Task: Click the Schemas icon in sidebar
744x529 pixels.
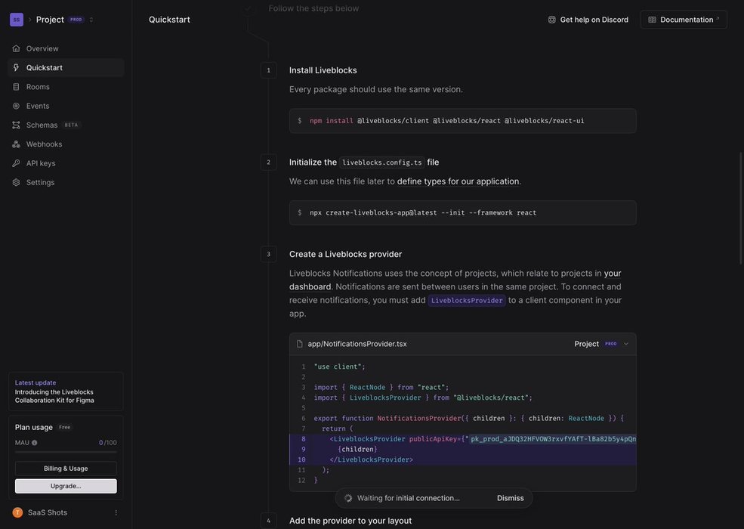Action: pos(16,125)
